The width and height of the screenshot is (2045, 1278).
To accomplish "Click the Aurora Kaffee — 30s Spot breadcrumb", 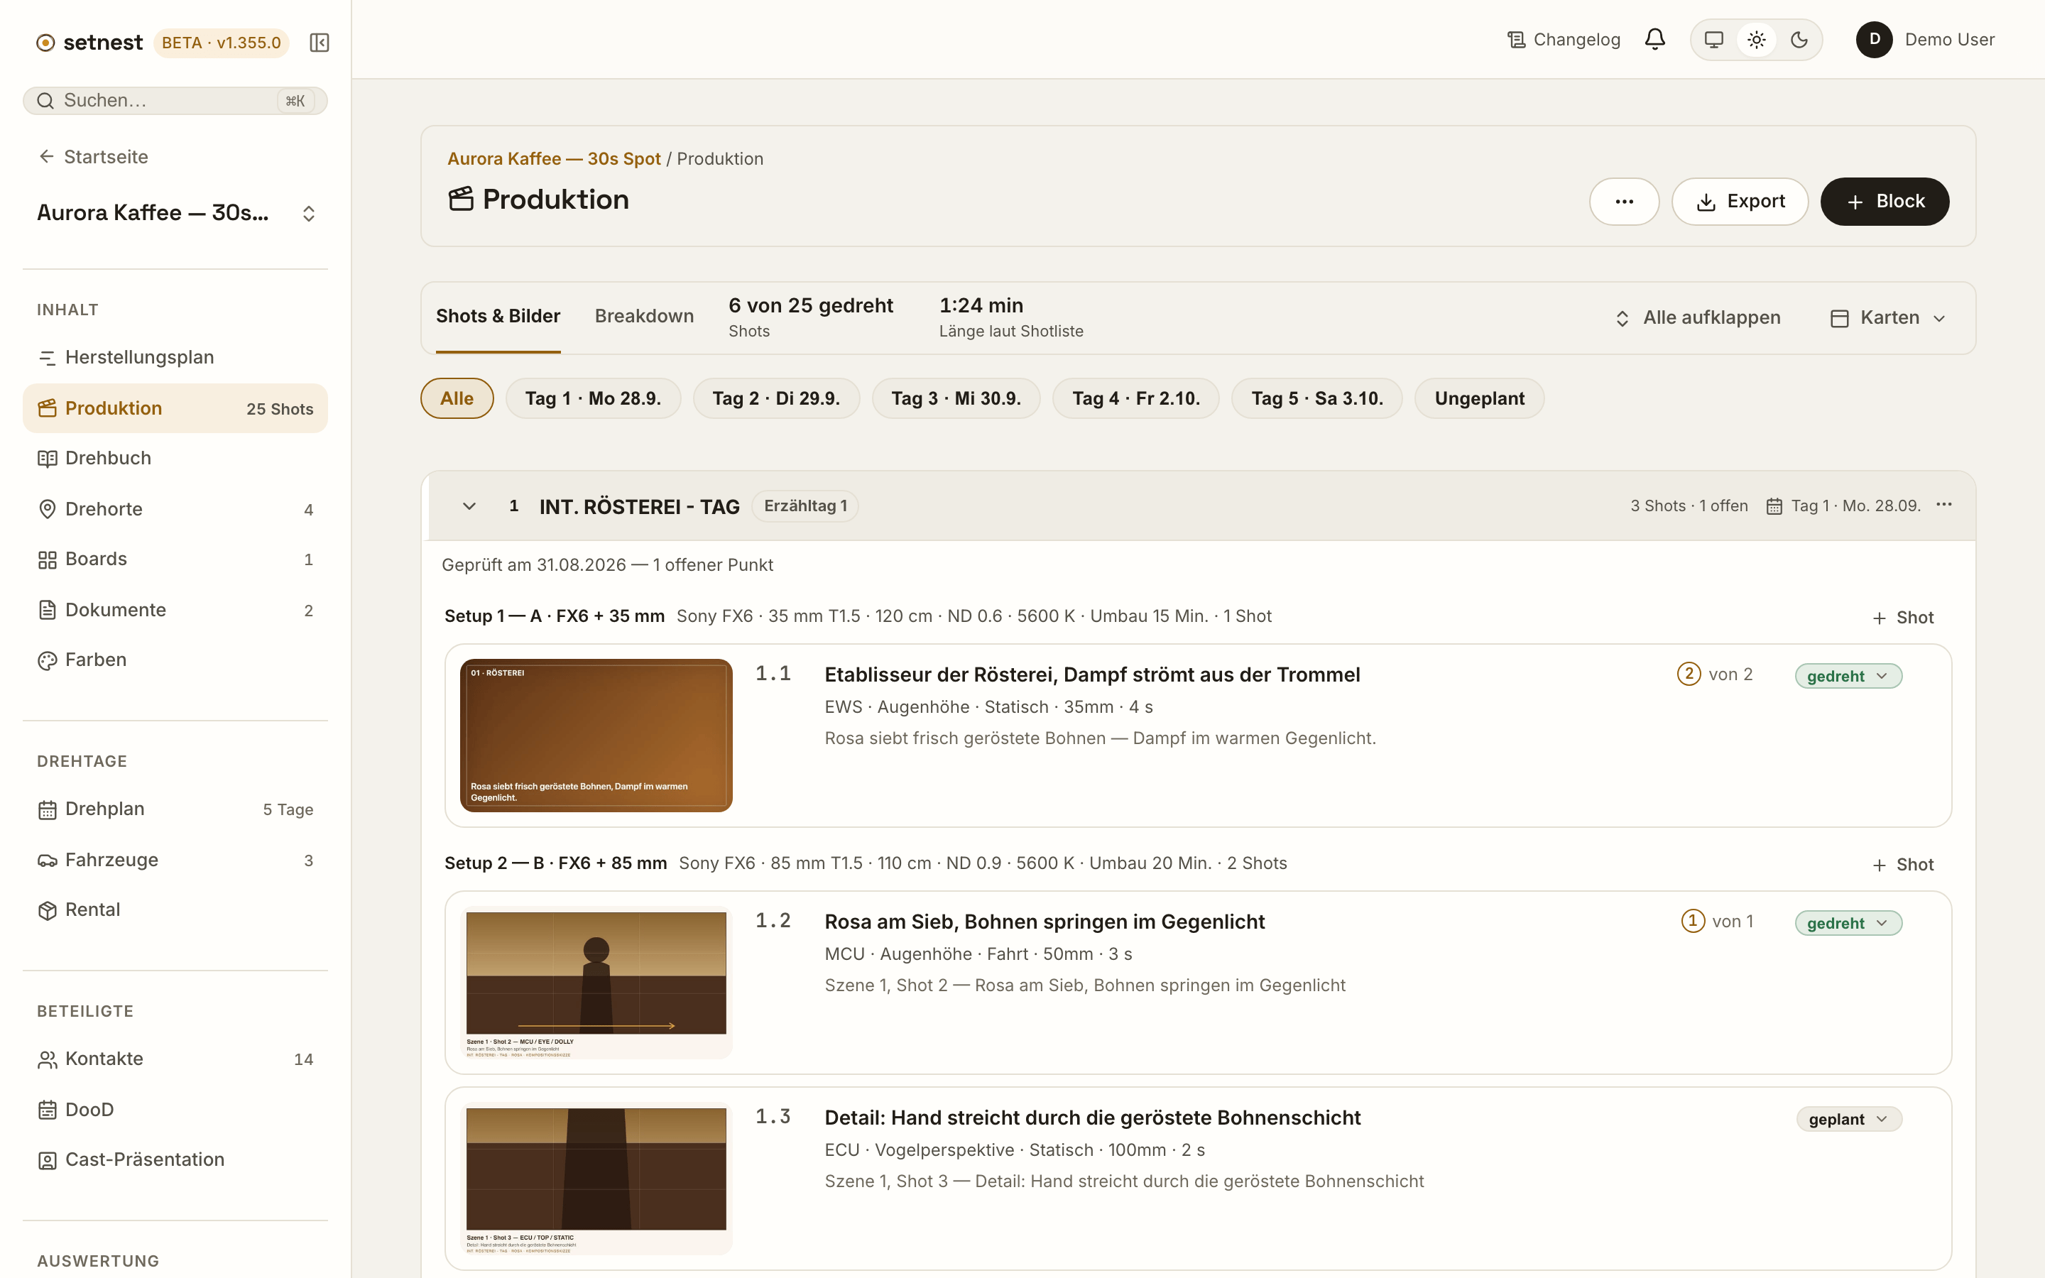I will [554, 159].
